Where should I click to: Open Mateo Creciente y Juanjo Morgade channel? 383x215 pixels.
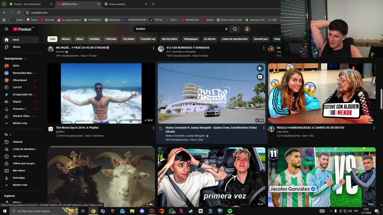tap(185, 136)
